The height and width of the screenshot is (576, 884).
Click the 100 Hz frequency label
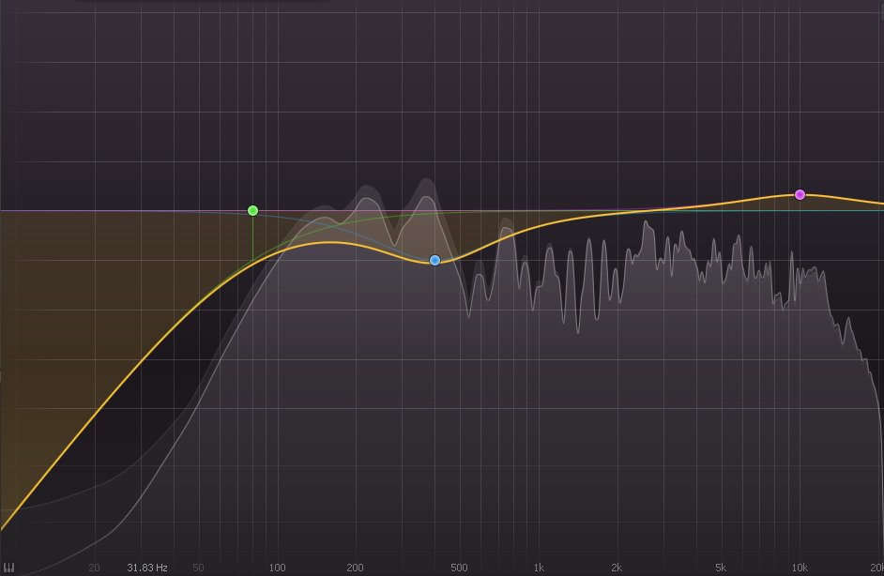pos(277,568)
